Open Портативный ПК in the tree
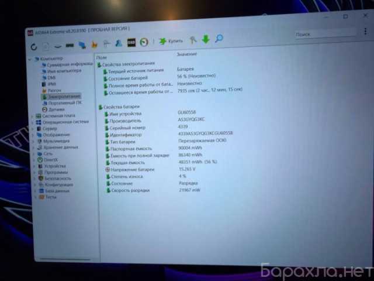This screenshot has height=281, width=374. [65, 102]
